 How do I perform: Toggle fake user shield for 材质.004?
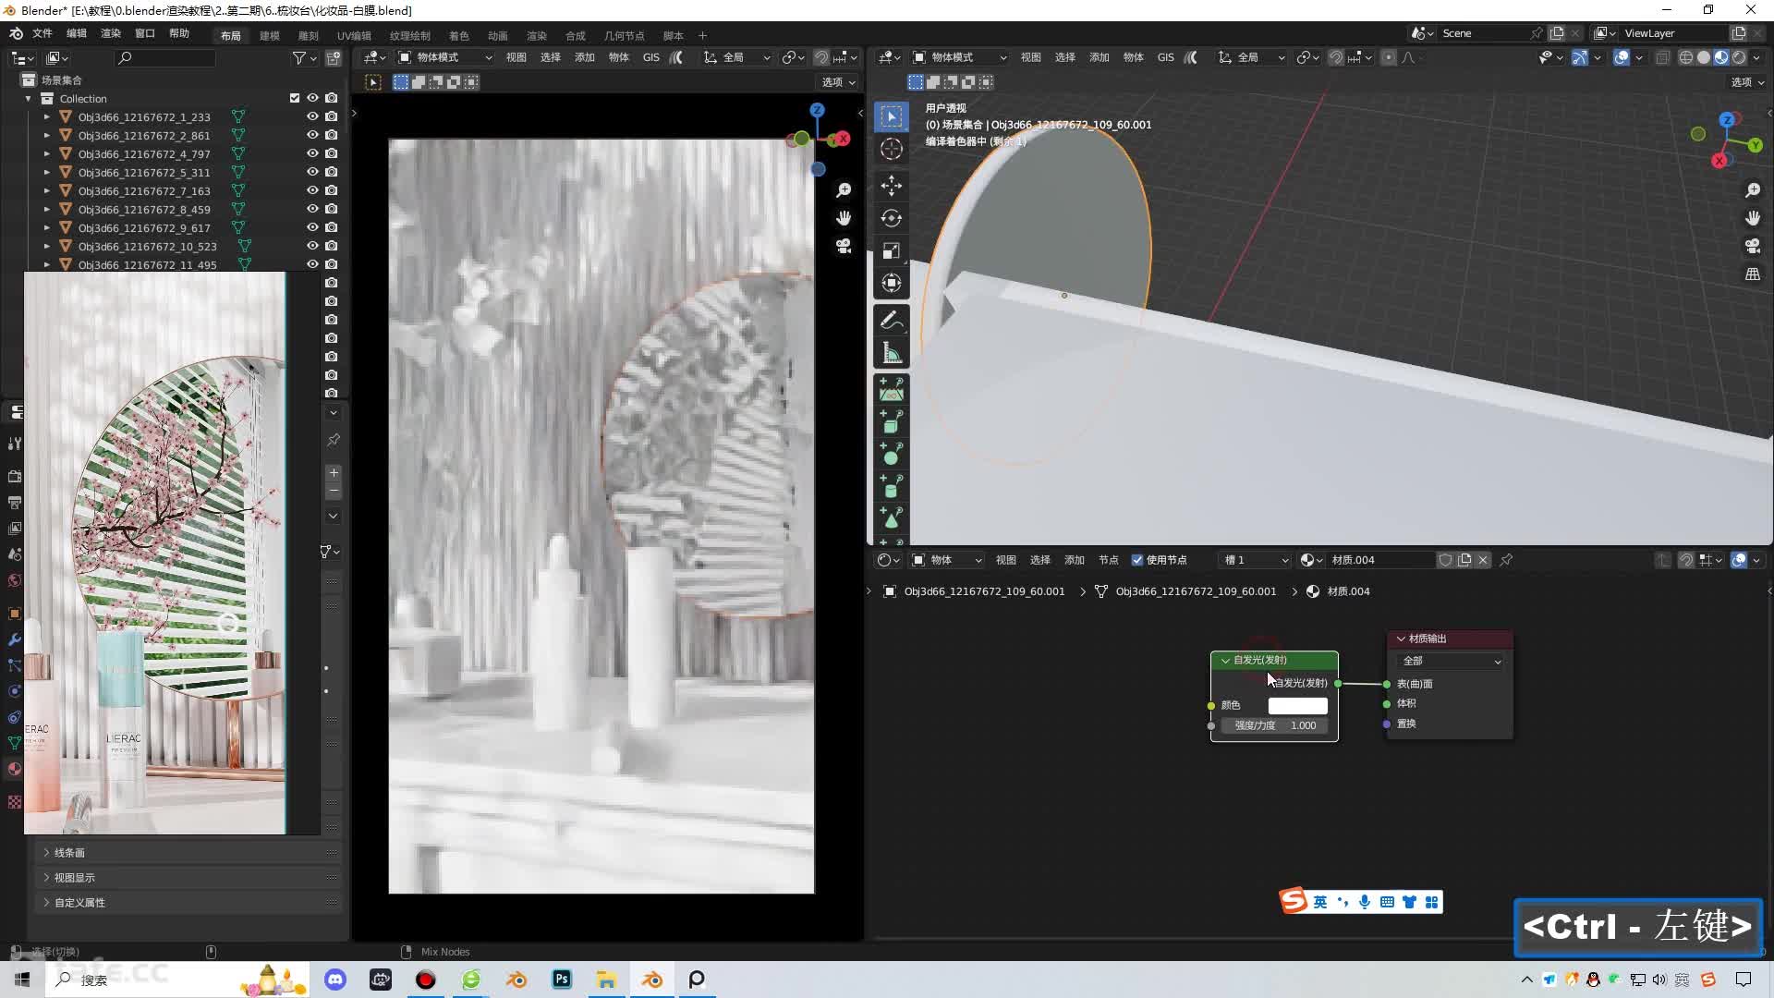tap(1446, 560)
